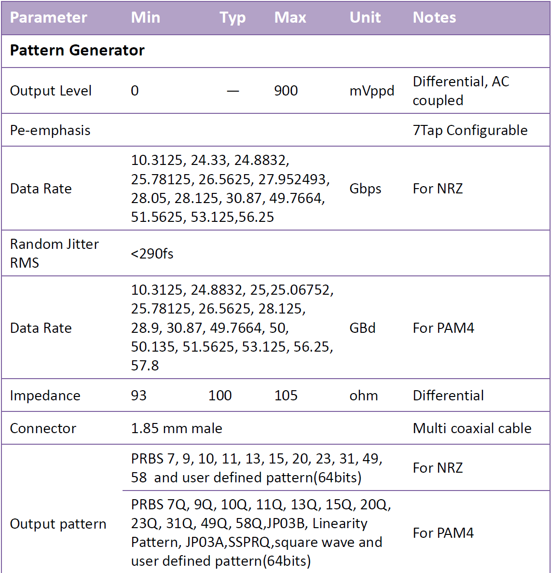The image size is (551, 573).
Task: Click the Min column header
Action: 145,18
